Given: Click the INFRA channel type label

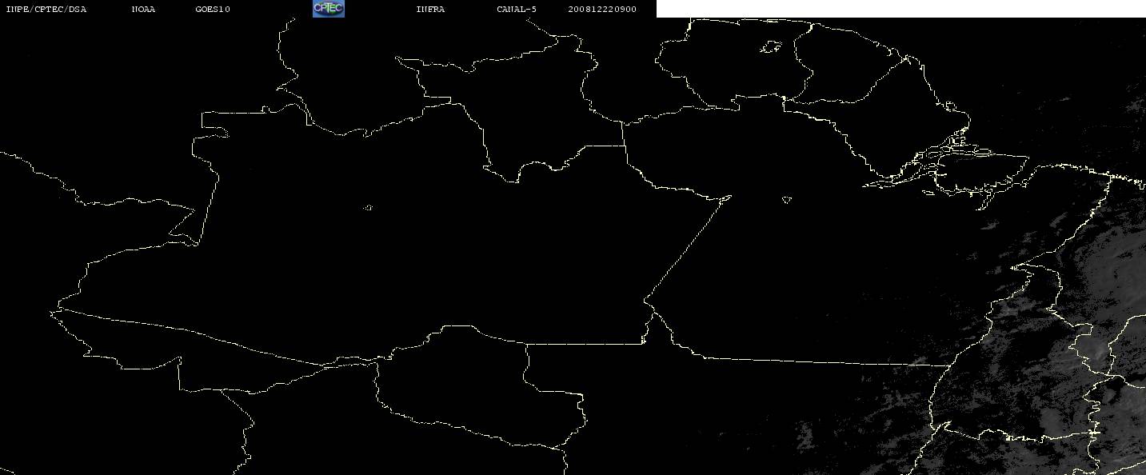Looking at the screenshot, I should coord(430,9).
